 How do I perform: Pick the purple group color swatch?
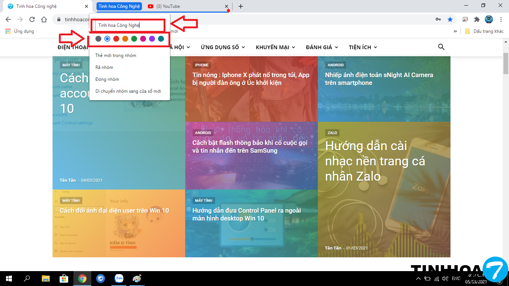coord(152,38)
